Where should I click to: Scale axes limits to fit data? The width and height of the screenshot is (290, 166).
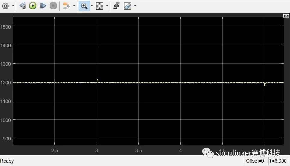pos(100,6)
